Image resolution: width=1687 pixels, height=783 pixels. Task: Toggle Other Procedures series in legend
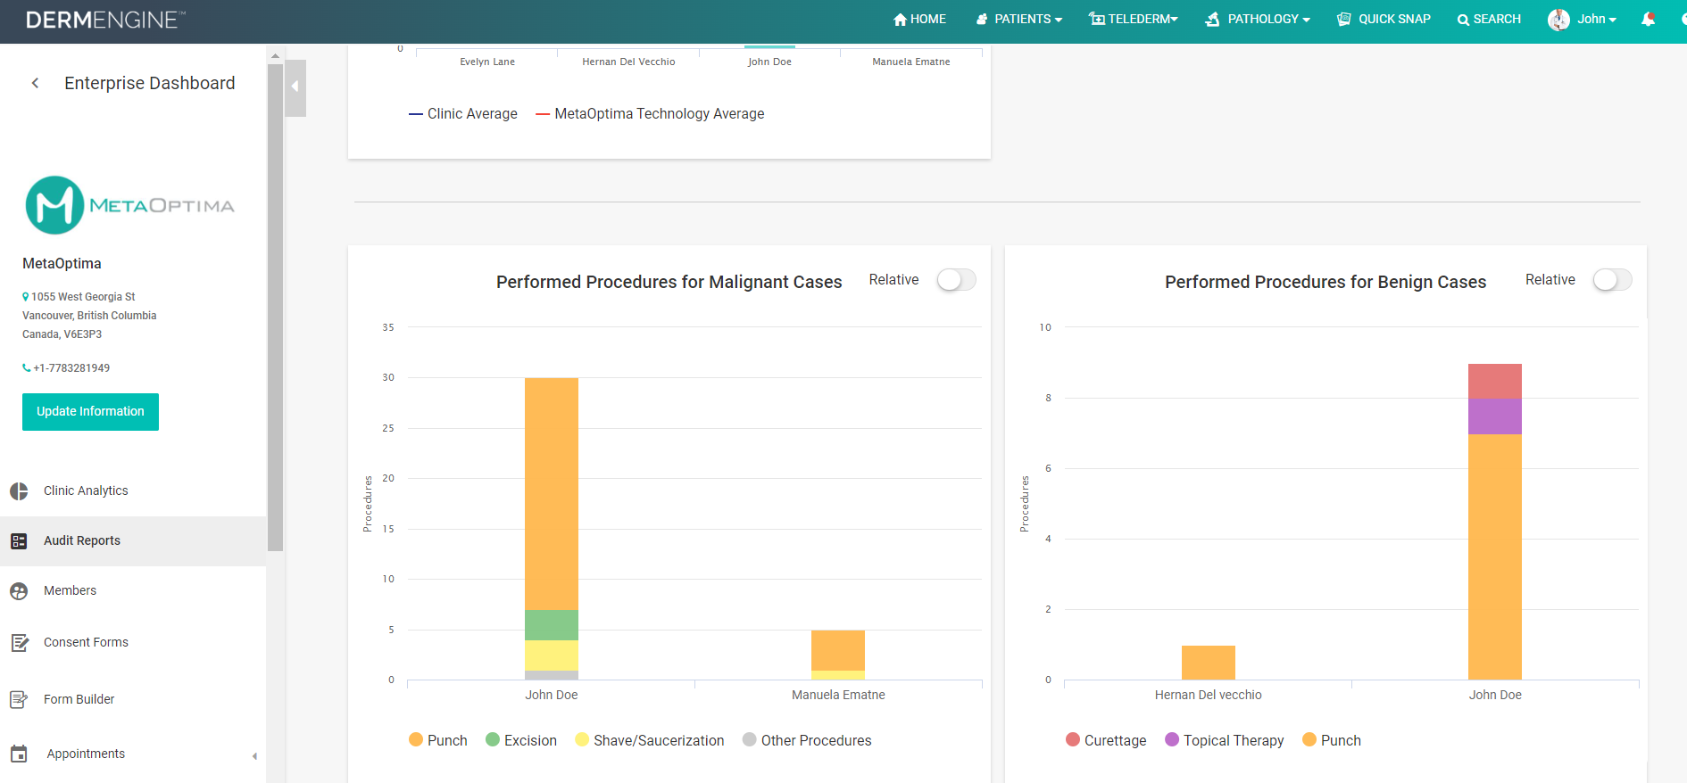807,740
